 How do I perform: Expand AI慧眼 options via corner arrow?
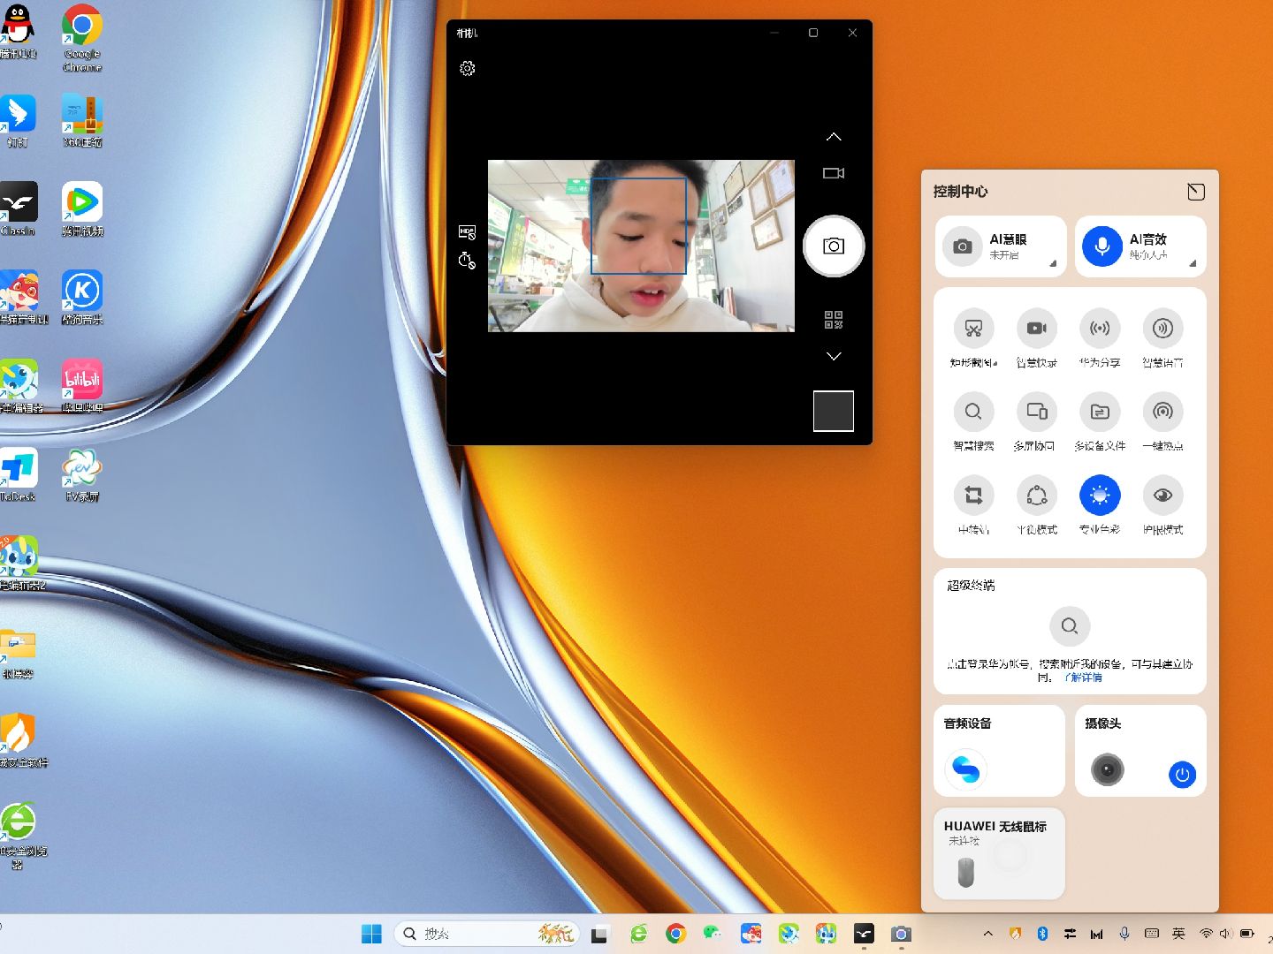point(1053,263)
